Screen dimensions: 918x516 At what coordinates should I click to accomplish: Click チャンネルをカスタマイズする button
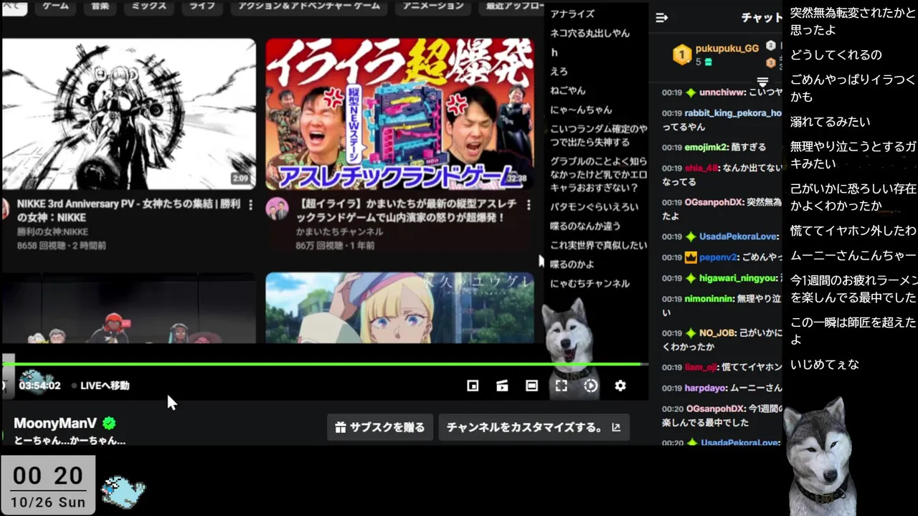(x=534, y=427)
